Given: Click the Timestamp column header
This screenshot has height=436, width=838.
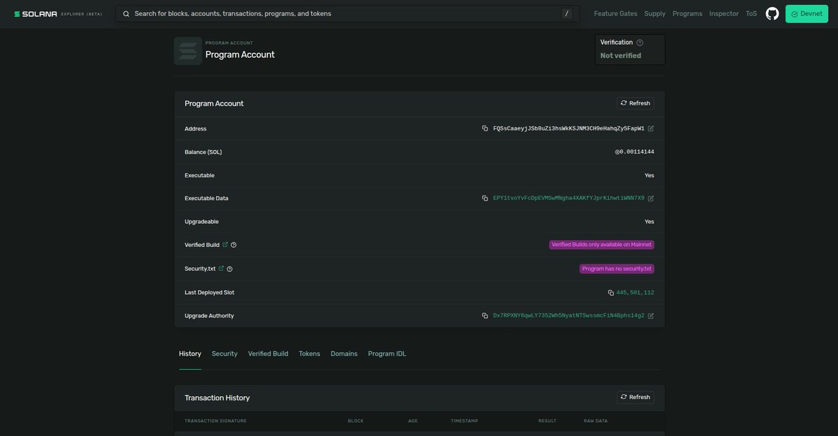Looking at the screenshot, I should 464,421.
